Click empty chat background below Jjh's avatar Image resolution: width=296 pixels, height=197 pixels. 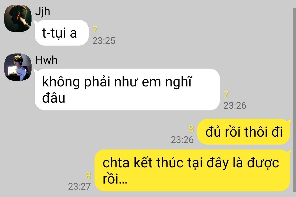(18, 43)
